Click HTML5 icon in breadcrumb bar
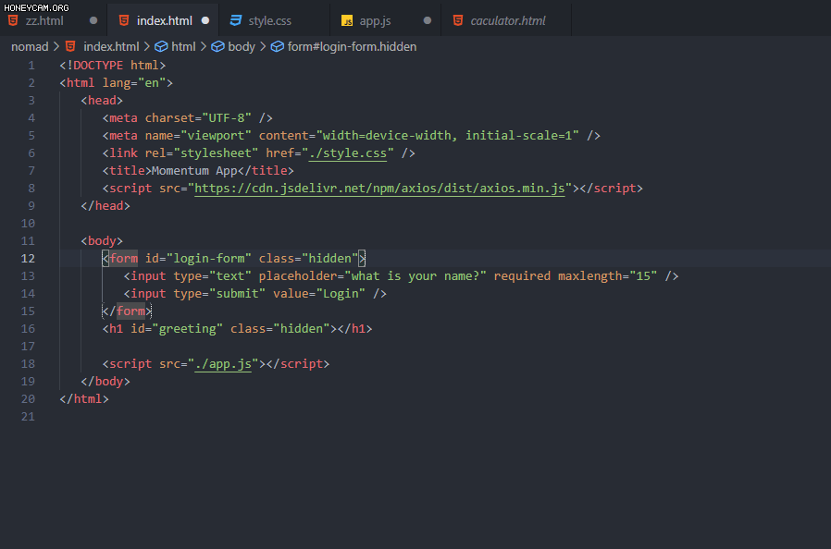Image resolution: width=831 pixels, height=549 pixels. tap(70, 46)
